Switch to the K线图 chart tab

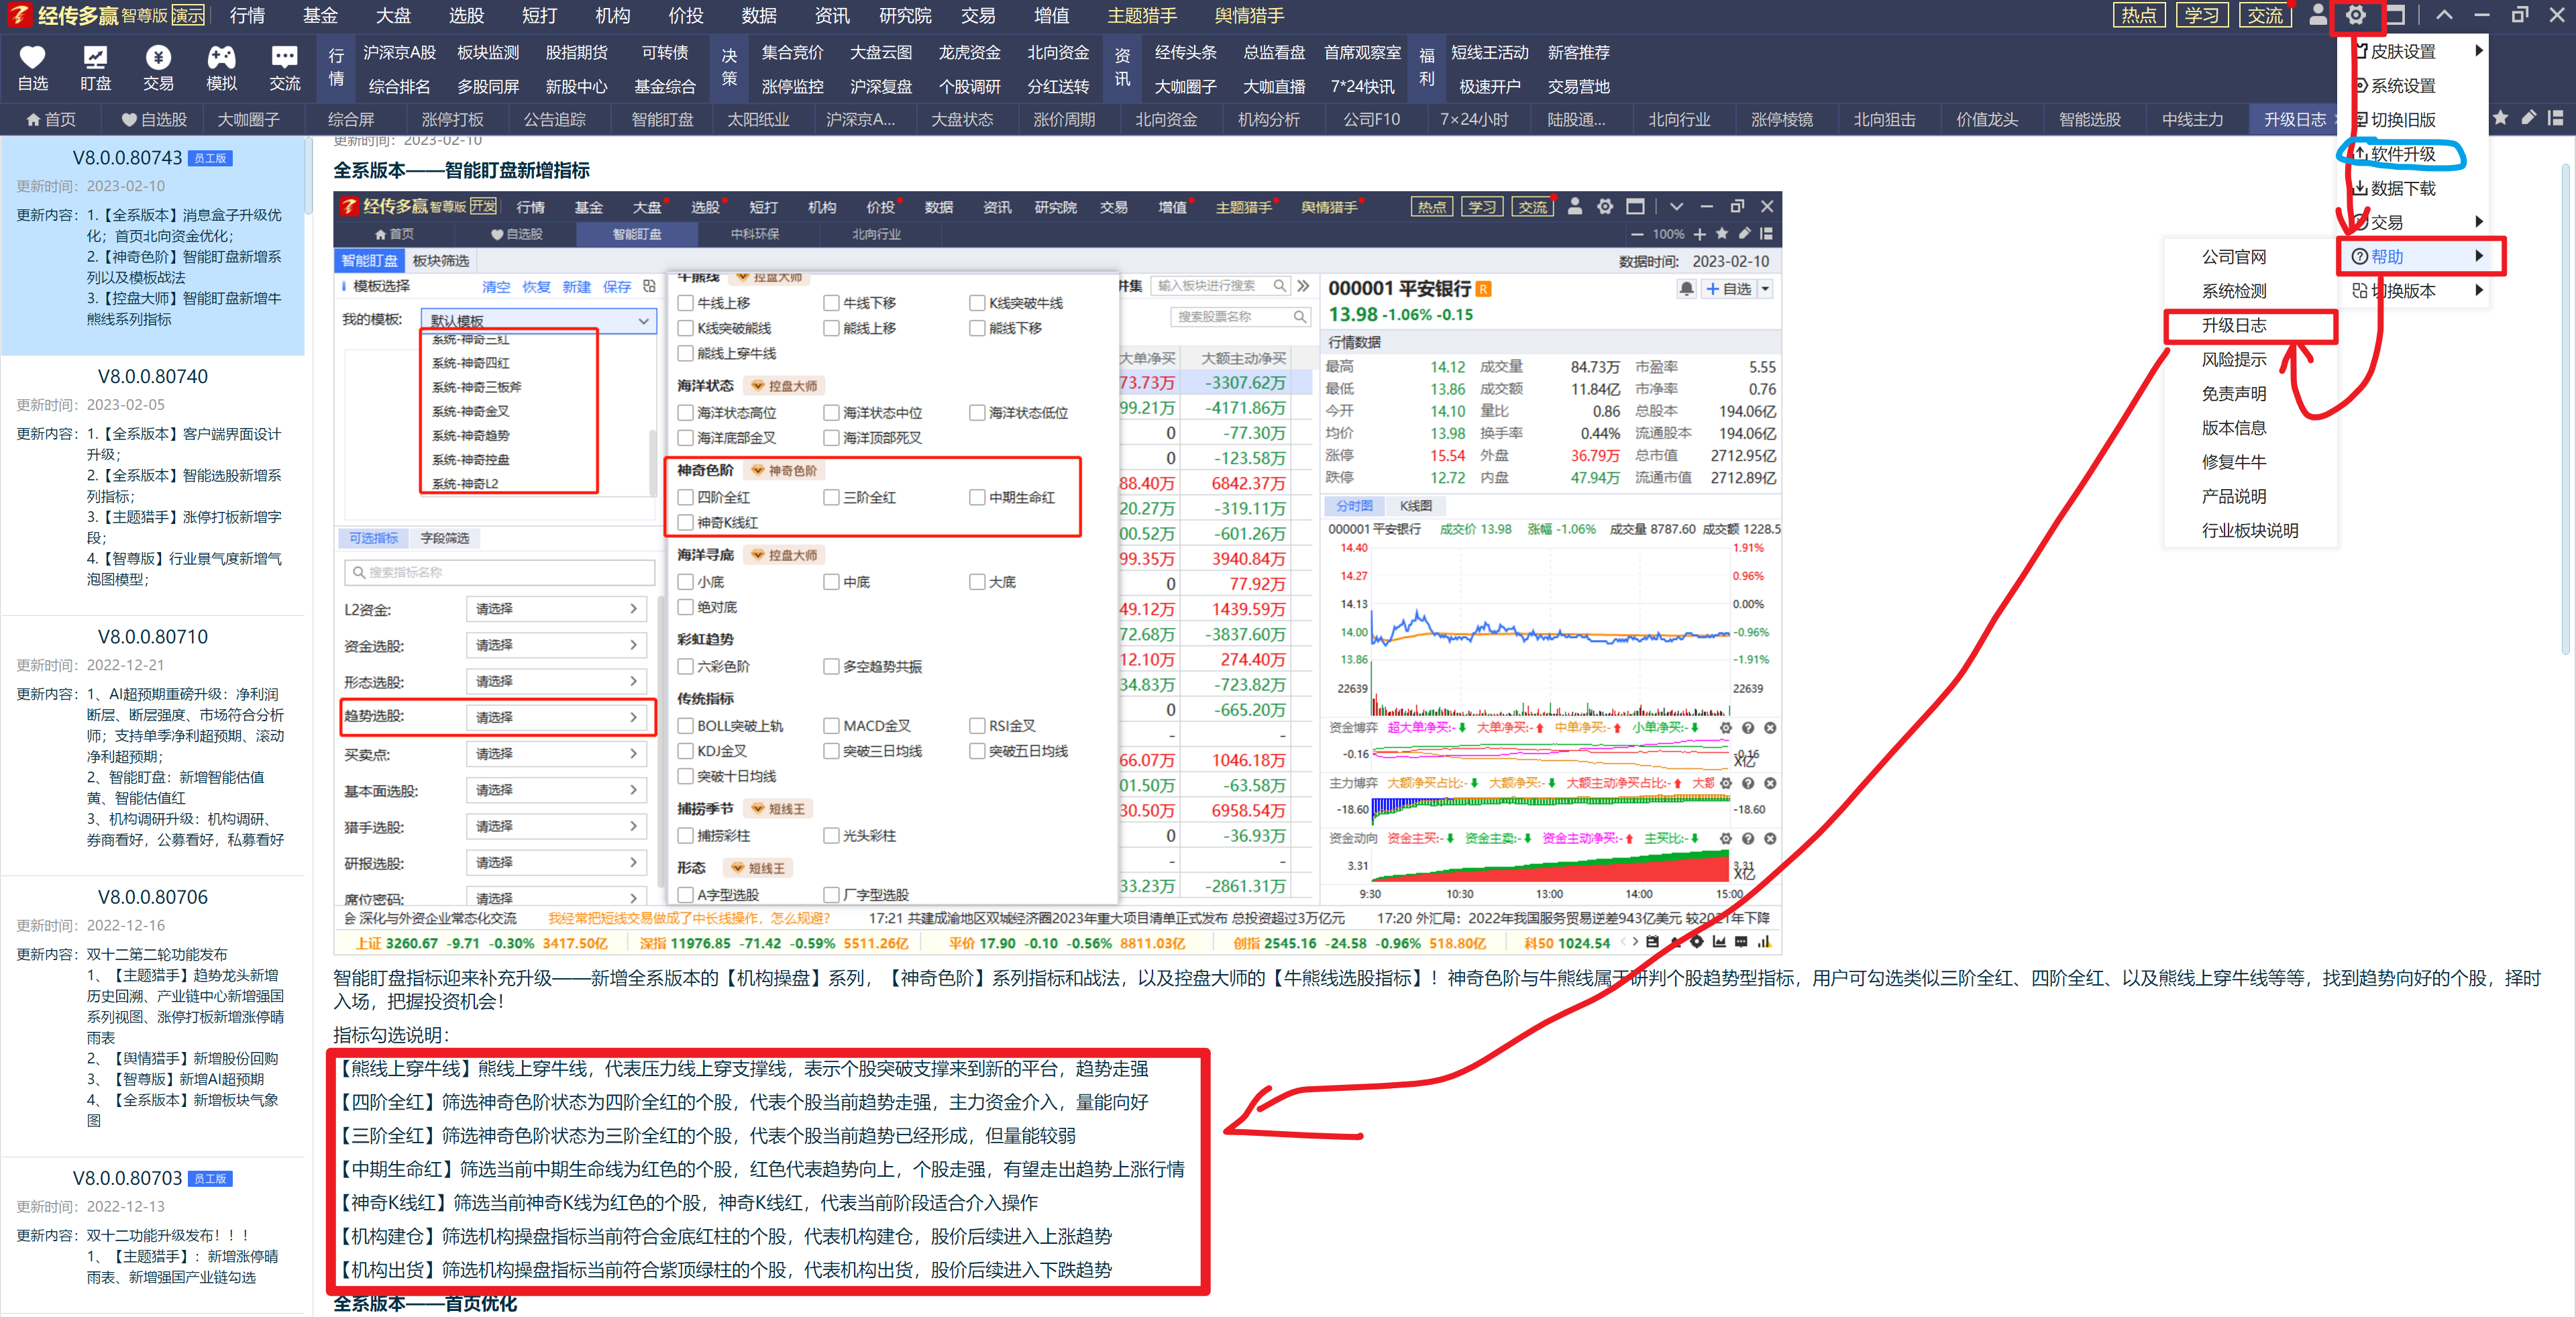pos(1415,506)
